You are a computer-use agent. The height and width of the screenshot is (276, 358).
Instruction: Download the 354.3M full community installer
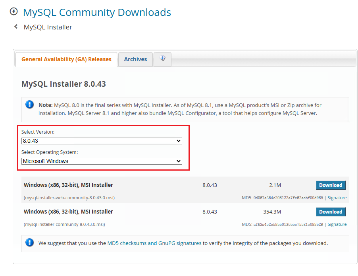tap(331, 212)
